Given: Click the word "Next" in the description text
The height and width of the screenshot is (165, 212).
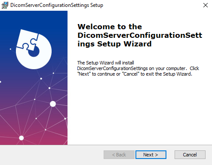Looking at the screenshot, I should coord(84,74).
